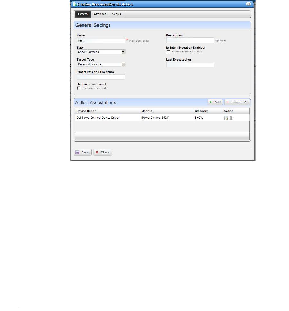The image size is (289, 311).
Task: Close the Adaptive CLI Action dialog window
Action: tap(248, 4)
